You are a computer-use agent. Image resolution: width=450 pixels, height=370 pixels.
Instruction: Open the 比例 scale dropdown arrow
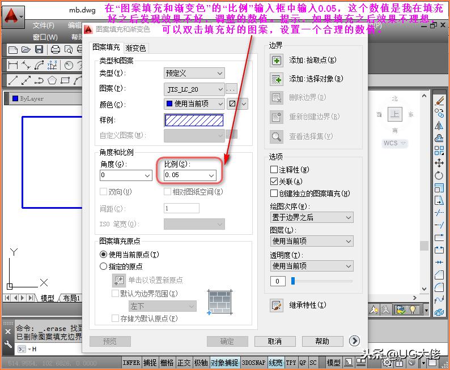211,175
